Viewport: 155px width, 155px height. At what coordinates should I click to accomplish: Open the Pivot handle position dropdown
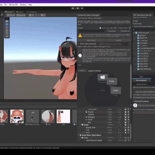11,15
